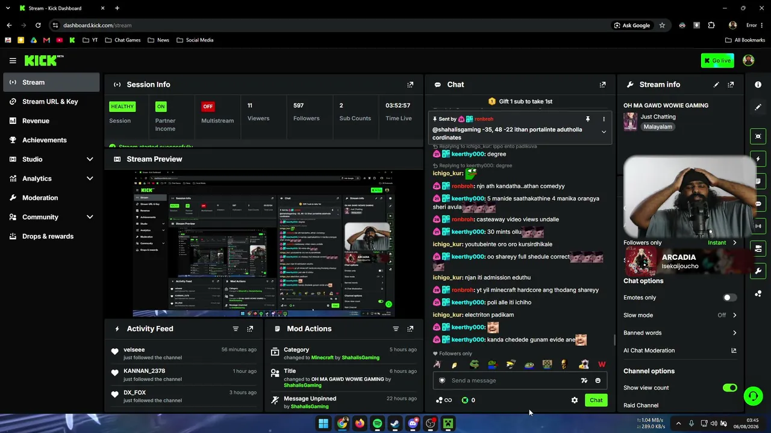Image resolution: width=771 pixels, height=433 pixels.
Task: Toggle the Emotes only switch
Action: tap(729, 298)
